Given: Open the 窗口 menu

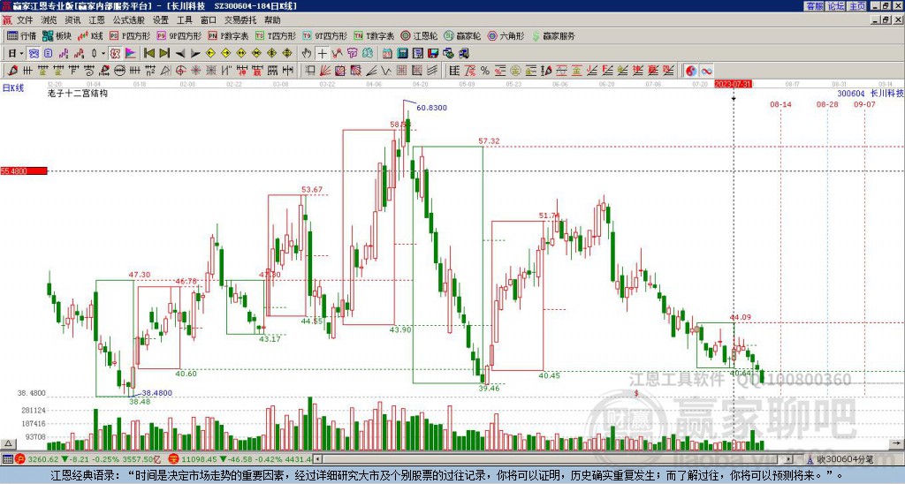Looking at the screenshot, I should 209,20.
